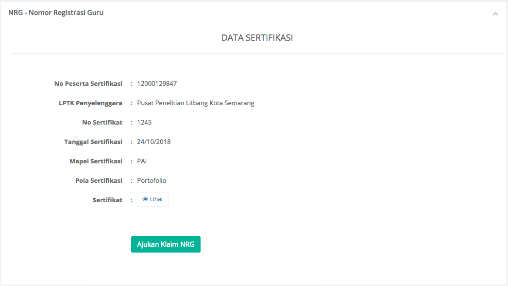Click the Mapel Sertifikasi label
The height and width of the screenshot is (286, 508).
[x=96, y=161]
